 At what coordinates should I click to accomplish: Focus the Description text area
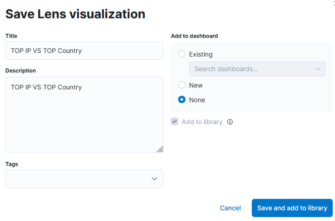tap(84, 115)
